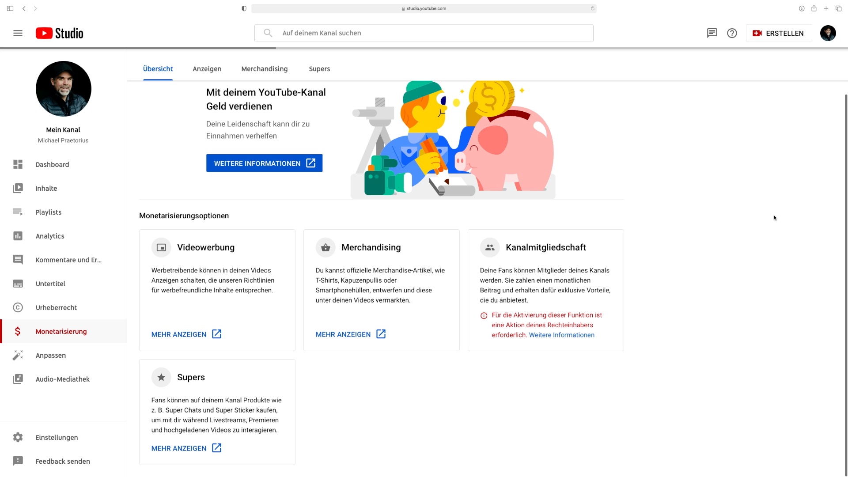Click the Supers star icon
The image size is (848, 477).
point(161,377)
